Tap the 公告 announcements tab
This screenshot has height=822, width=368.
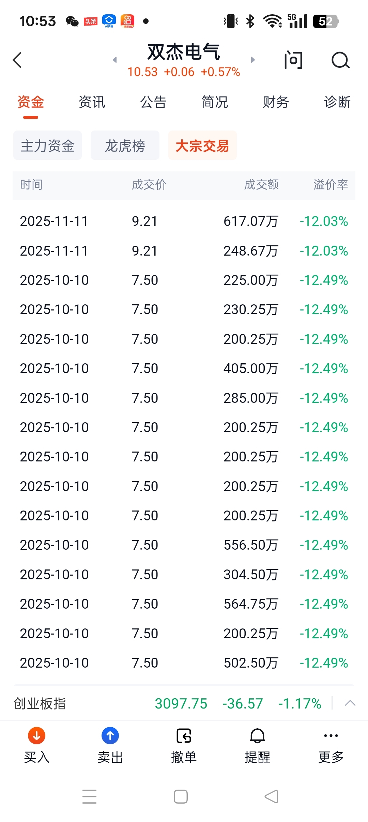pyautogui.click(x=153, y=102)
